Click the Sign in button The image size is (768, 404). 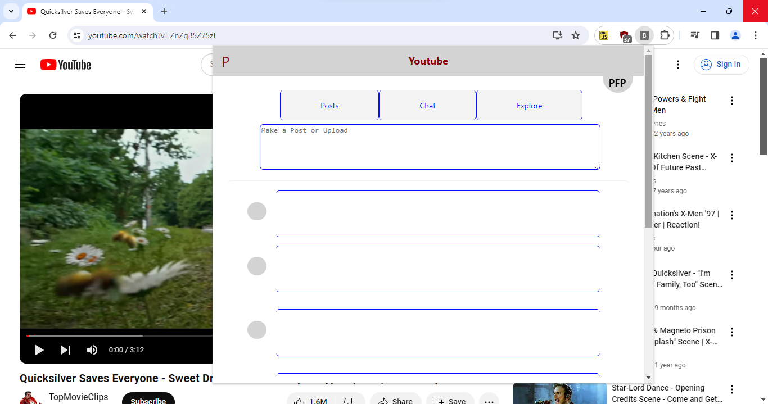[721, 65]
